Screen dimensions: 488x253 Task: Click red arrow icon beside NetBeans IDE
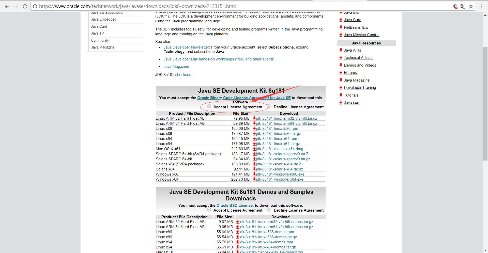(341, 27)
